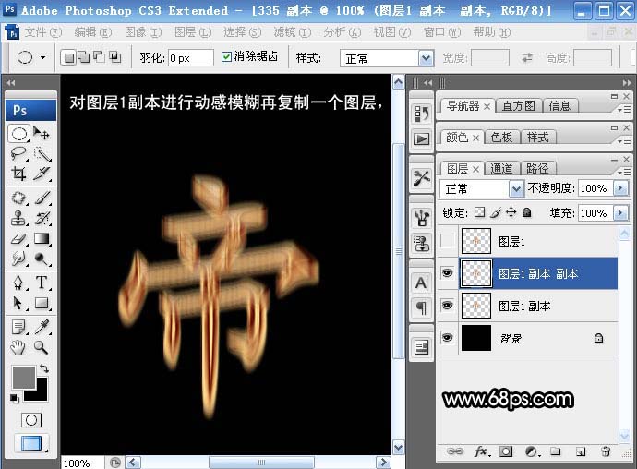The image size is (637, 469).
Task: Select the Horizontal Type tool
Action: [x=42, y=282]
